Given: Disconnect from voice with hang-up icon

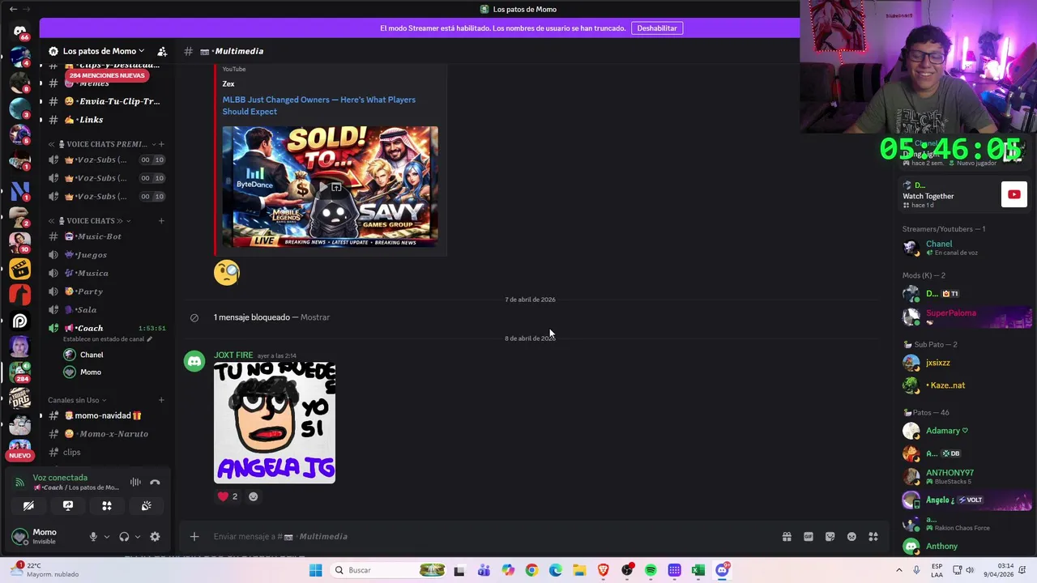Looking at the screenshot, I should 155,483.
